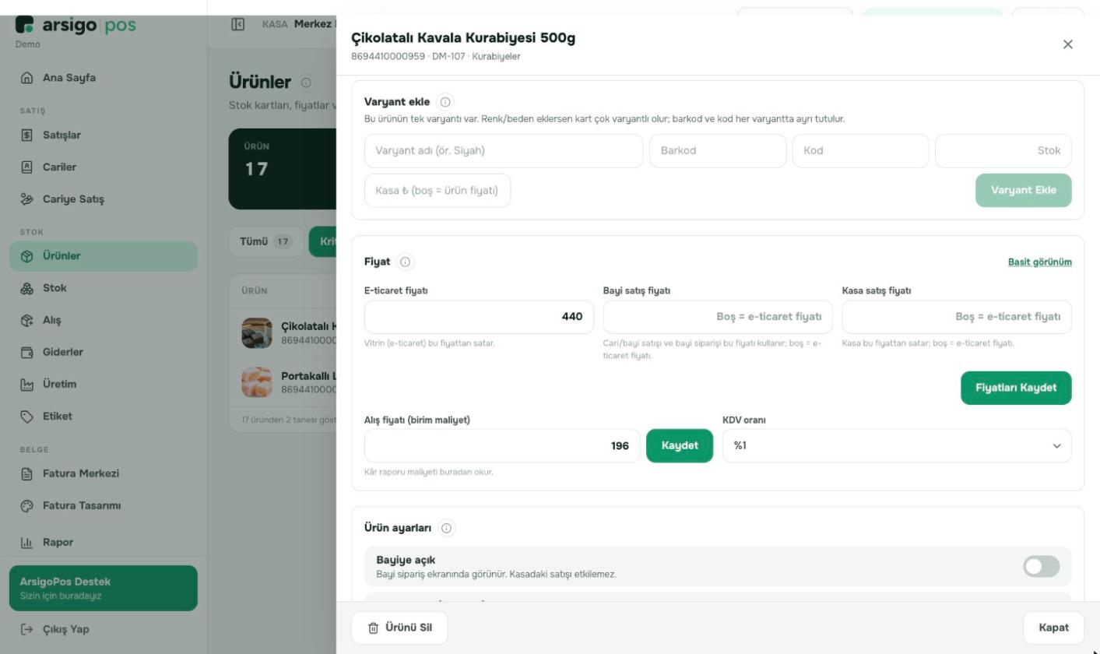This screenshot has height=654, width=1100.
Task: Click the Varyant Ekle button
Action: (x=1023, y=190)
